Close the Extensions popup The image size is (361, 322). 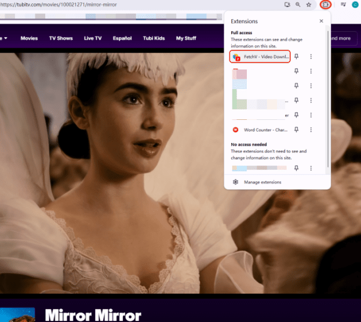(321, 21)
